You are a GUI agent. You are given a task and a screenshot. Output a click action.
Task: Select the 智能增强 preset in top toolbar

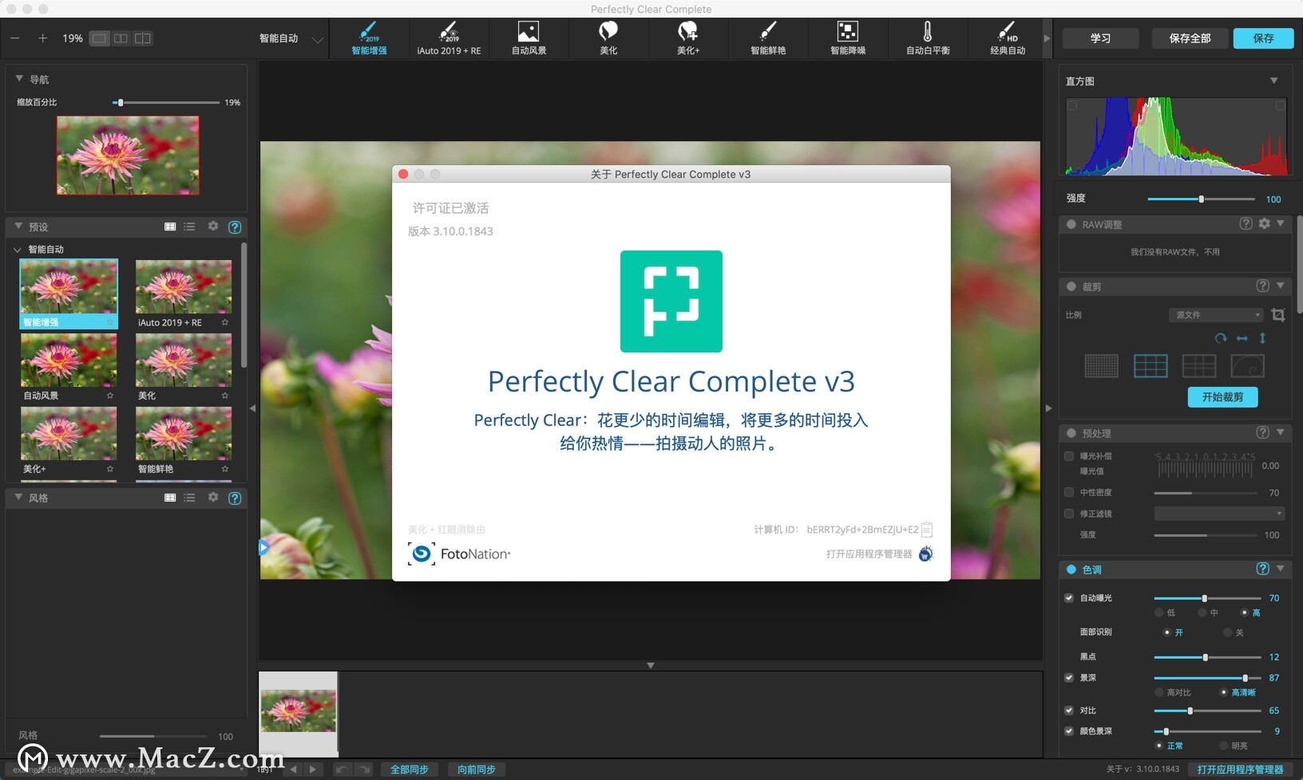pyautogui.click(x=369, y=38)
